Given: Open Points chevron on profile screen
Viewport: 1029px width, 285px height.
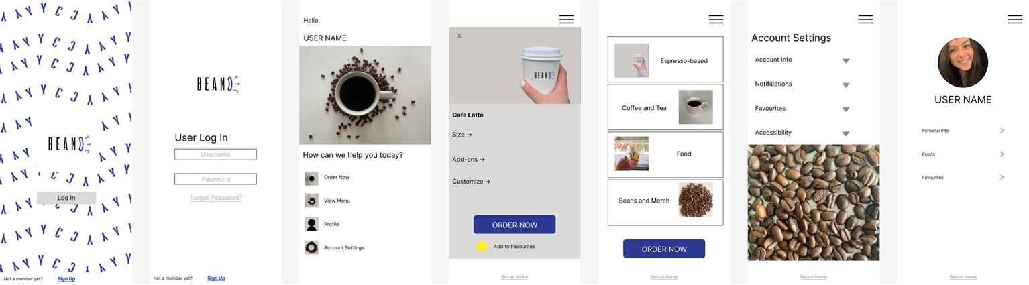Looking at the screenshot, I should coord(1002,154).
